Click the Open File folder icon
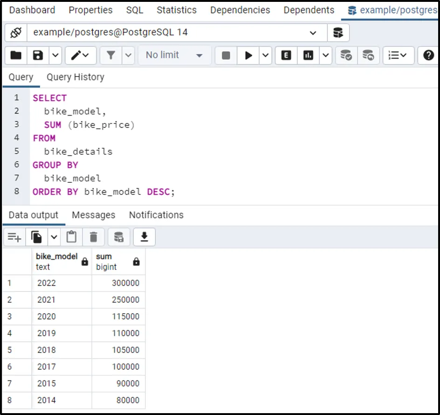 click(x=16, y=55)
